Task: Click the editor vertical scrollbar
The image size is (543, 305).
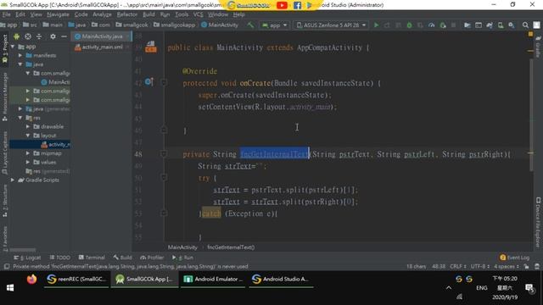Action: point(531,114)
